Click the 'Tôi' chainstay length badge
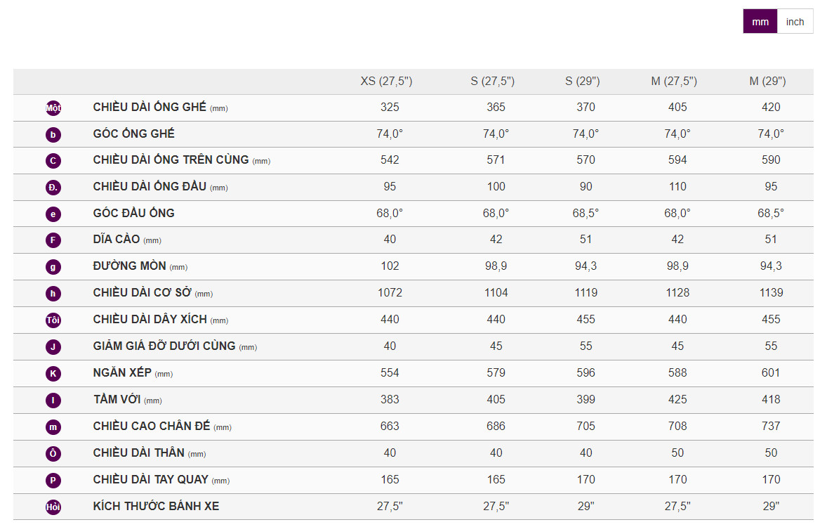 pos(53,320)
